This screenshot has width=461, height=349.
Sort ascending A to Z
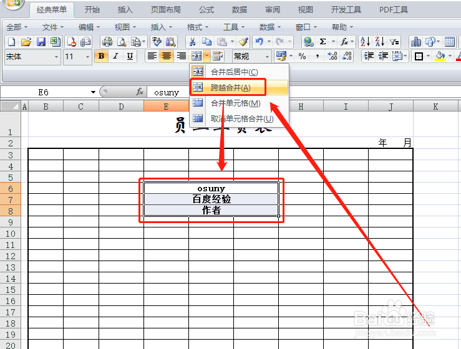pyautogui.click(x=365, y=42)
